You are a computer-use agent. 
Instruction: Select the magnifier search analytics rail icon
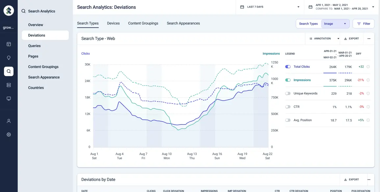[9, 71]
